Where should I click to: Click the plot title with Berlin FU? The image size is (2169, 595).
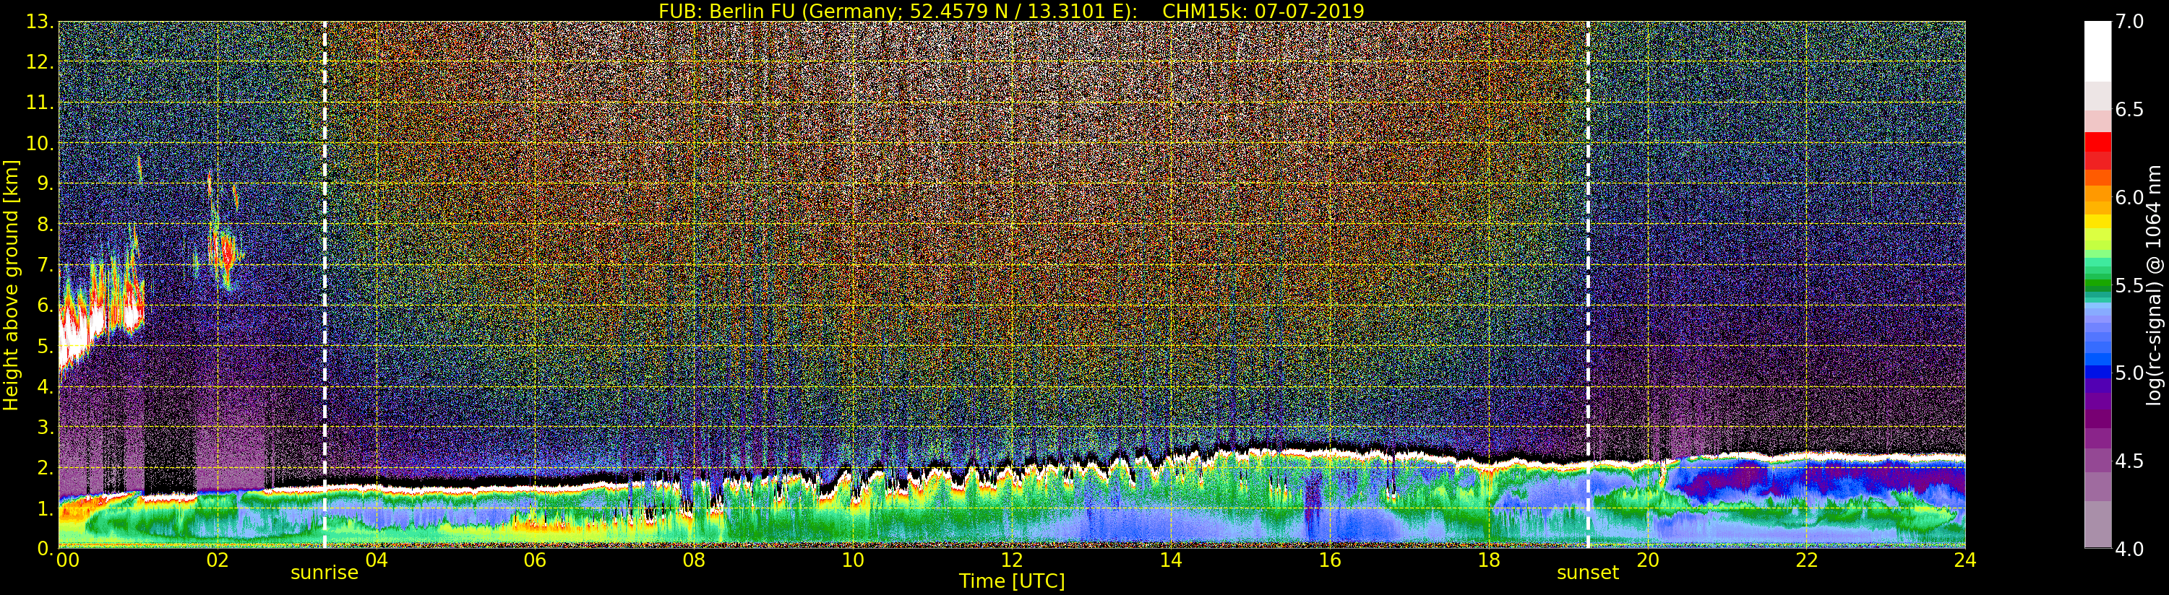click(1011, 11)
